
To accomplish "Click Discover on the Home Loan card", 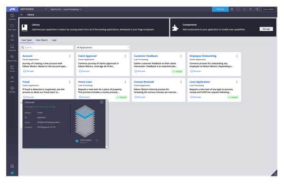I will tap(85, 97).
